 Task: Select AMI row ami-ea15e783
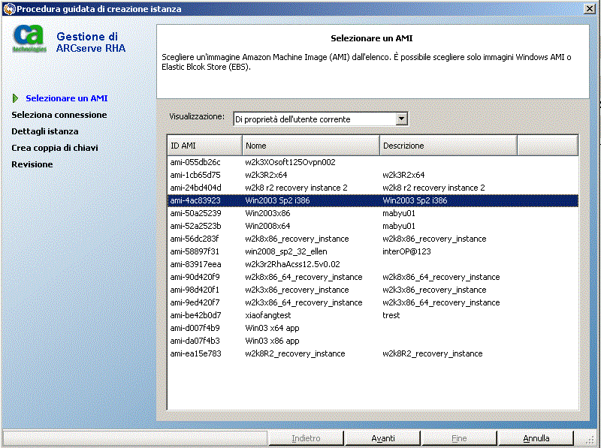[195, 353]
